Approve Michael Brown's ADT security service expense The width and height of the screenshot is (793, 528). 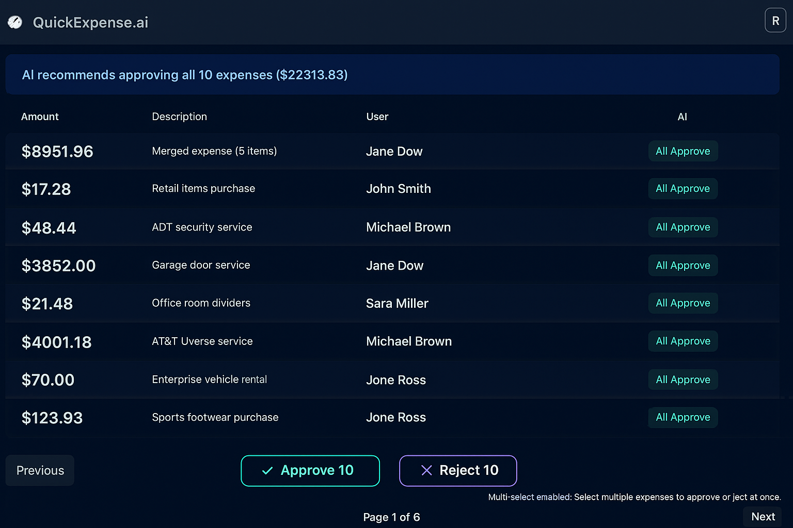click(x=683, y=227)
